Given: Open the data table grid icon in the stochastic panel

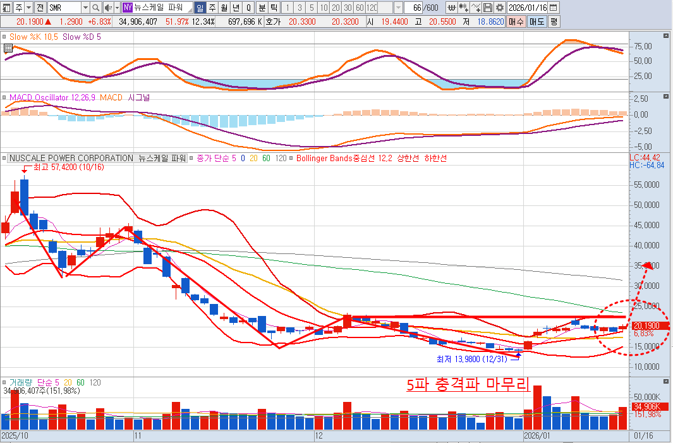Looking at the screenshot, I should tap(8, 48).
